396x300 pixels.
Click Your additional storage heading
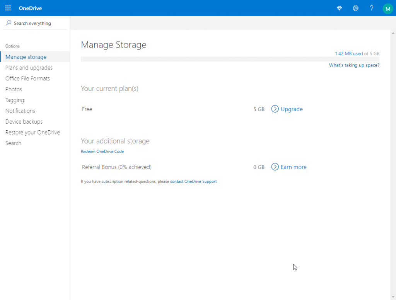point(115,141)
